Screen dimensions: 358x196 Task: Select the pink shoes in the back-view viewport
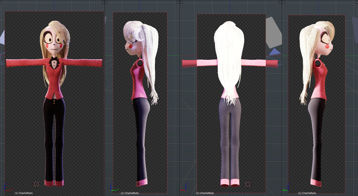pyautogui.click(x=230, y=183)
